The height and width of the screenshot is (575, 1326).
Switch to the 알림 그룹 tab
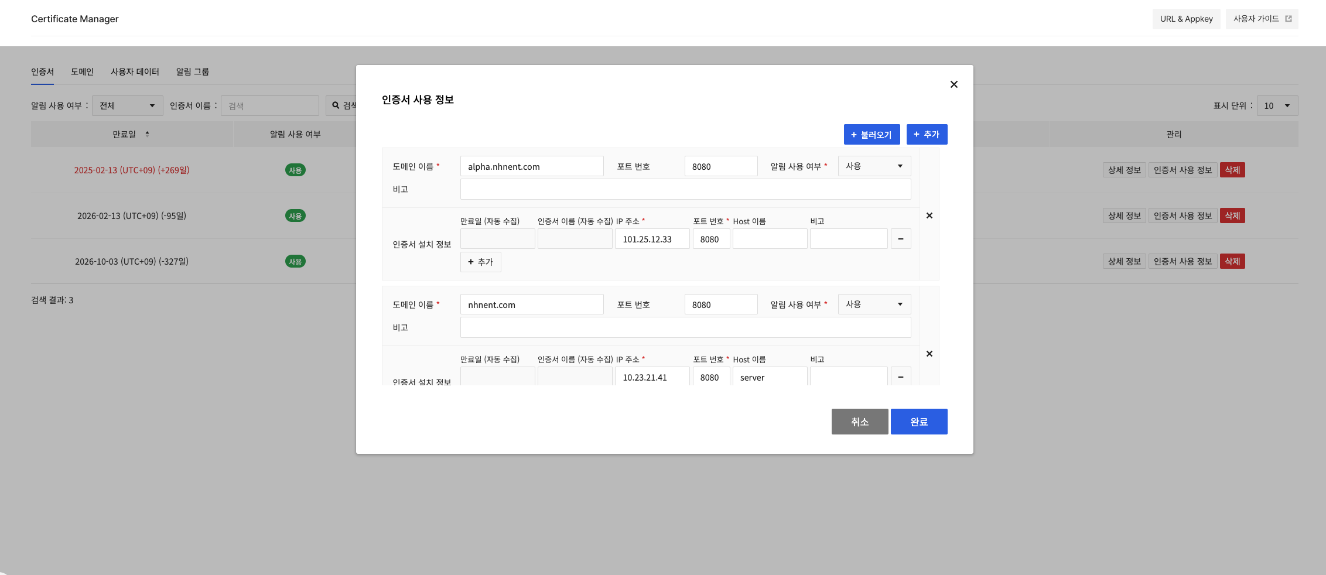[x=192, y=71]
